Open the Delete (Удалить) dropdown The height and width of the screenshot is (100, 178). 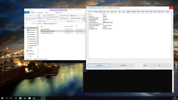[x=74, y=16]
